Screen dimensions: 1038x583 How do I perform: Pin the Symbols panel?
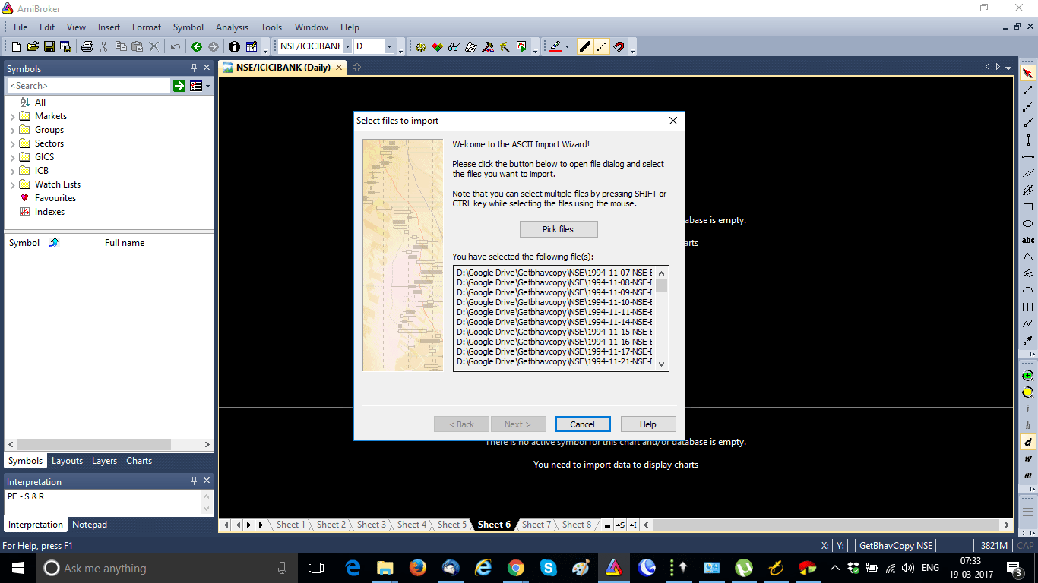(x=195, y=68)
